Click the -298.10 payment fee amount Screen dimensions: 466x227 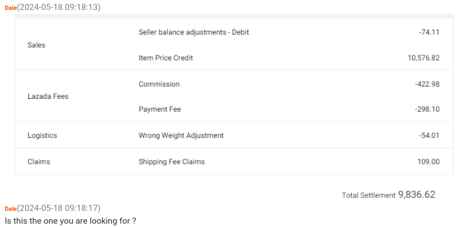coord(427,109)
